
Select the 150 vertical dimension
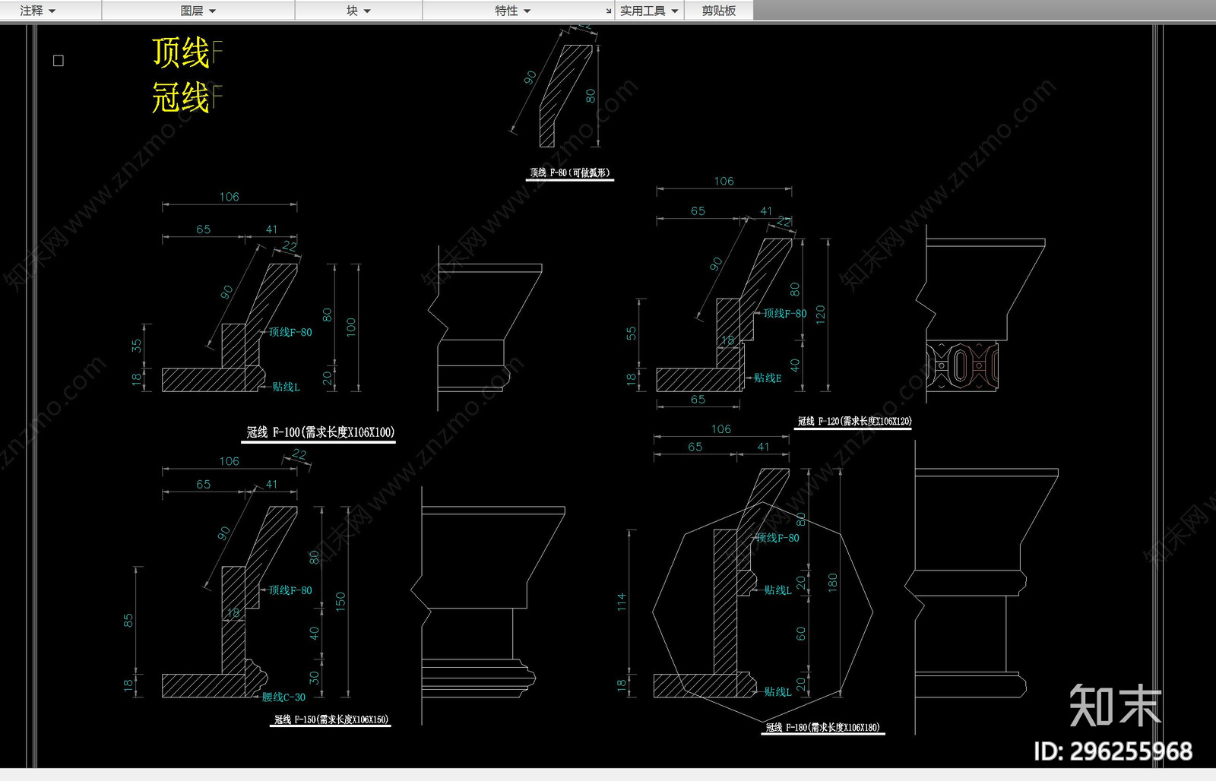tap(340, 602)
